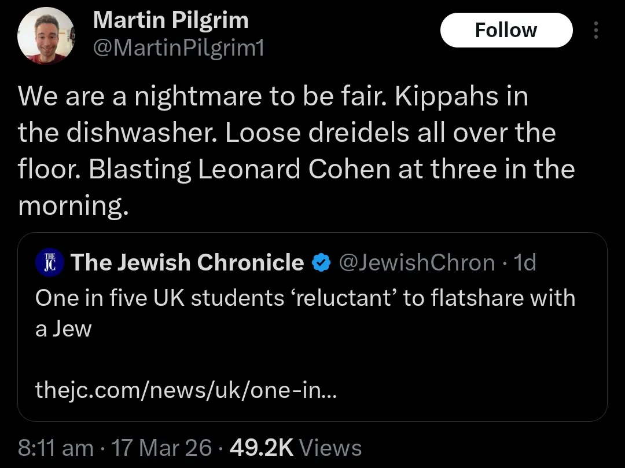Click the quoted tweet's 1d timestamp
This screenshot has height=468, width=625.
click(x=524, y=262)
